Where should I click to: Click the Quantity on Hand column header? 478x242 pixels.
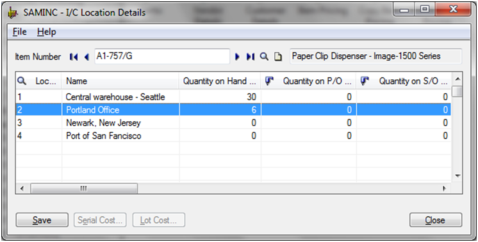[220, 81]
